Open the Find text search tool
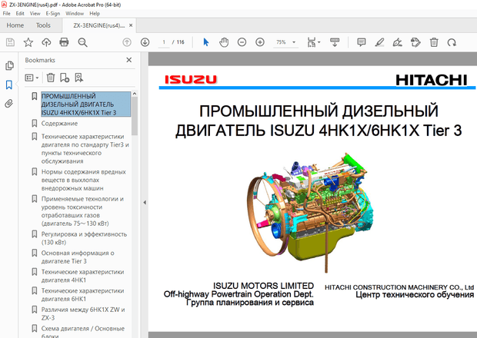477x338 pixels. 82,42
